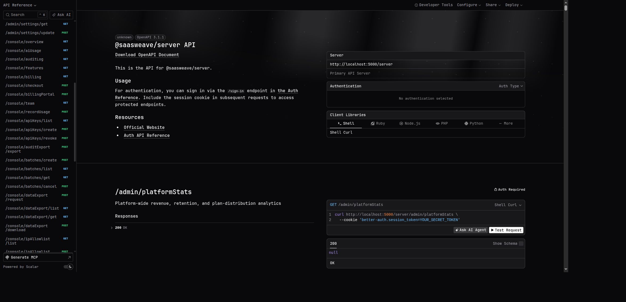
Task: Switch to the Node.js client tab
Action: pos(410,124)
